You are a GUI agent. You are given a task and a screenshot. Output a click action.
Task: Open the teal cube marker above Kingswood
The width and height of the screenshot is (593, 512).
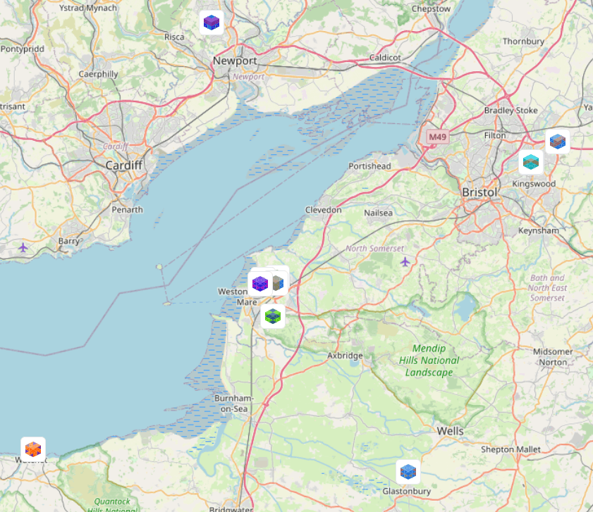531,162
